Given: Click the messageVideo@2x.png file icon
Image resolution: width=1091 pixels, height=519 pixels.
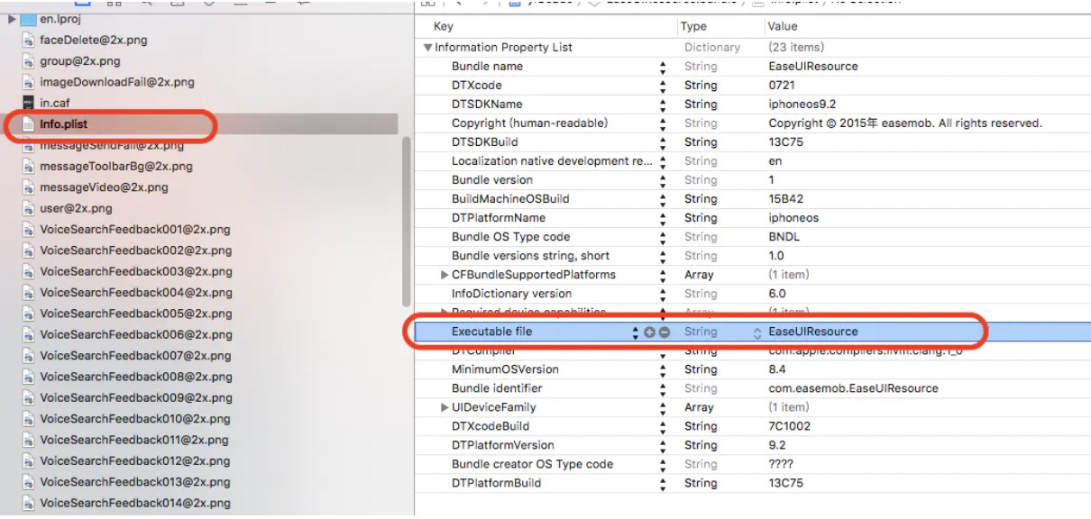Looking at the screenshot, I should tap(28, 187).
